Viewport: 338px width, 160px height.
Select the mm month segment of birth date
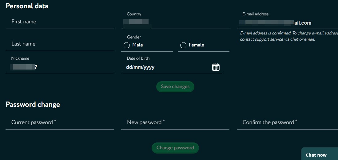pyautogui.click(x=137, y=67)
